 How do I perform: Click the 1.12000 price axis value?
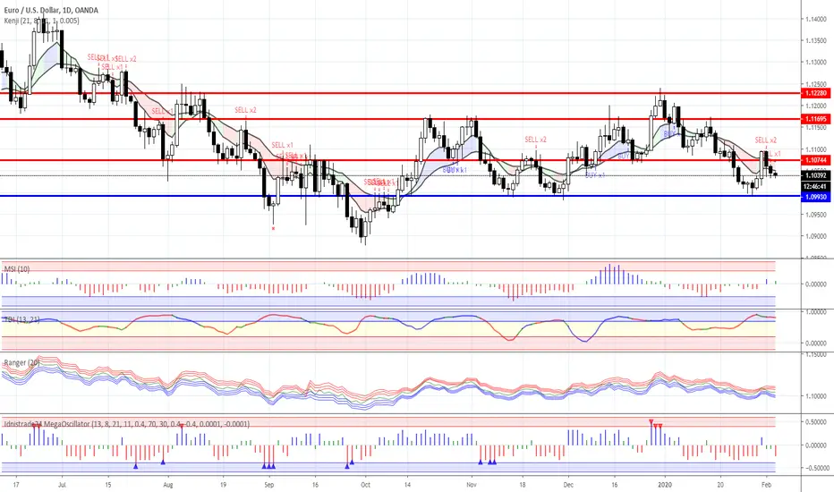(x=816, y=106)
